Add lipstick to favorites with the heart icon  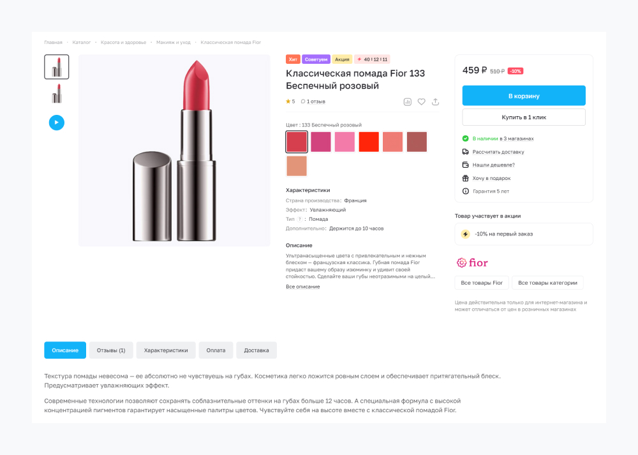[x=422, y=101]
